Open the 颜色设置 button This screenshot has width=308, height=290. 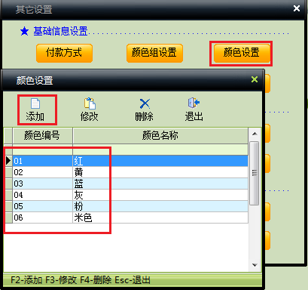(x=242, y=53)
